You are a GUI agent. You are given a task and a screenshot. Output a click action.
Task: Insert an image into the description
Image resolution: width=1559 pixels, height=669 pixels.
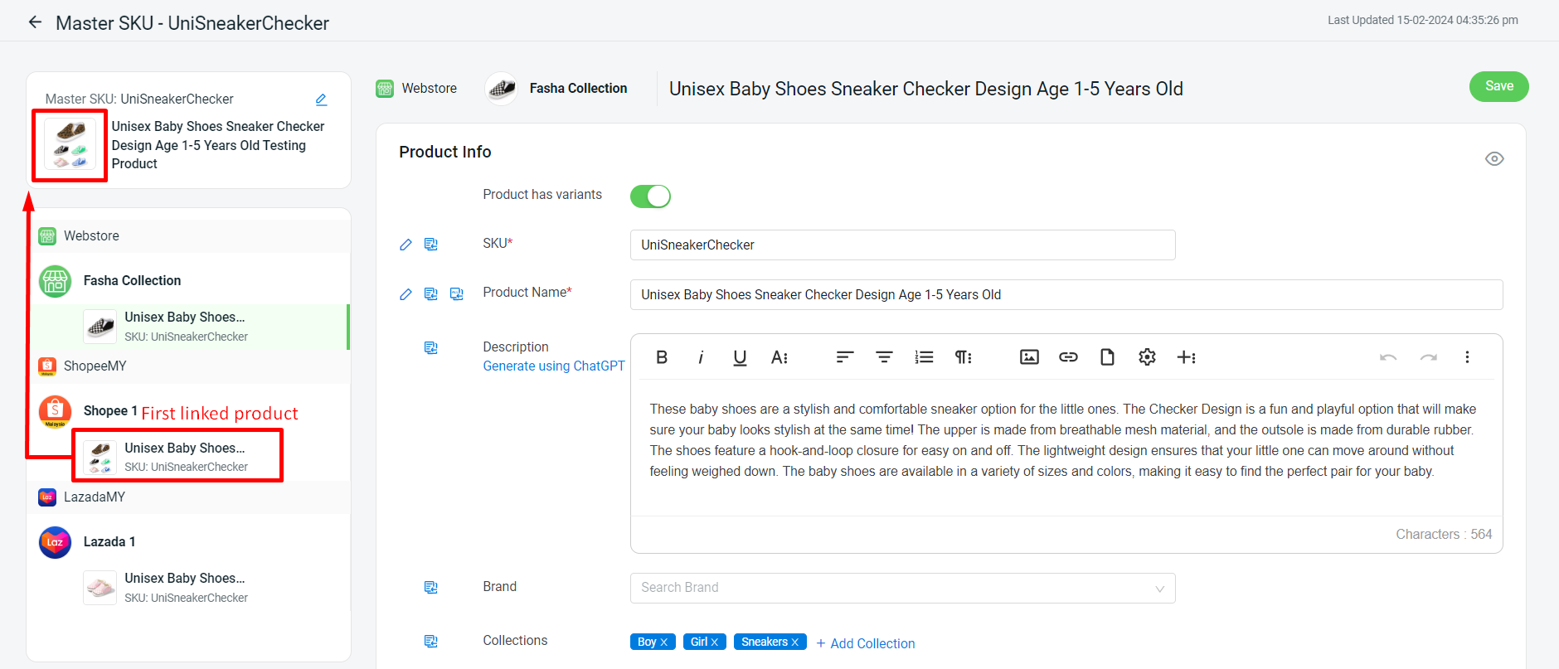click(x=1028, y=357)
